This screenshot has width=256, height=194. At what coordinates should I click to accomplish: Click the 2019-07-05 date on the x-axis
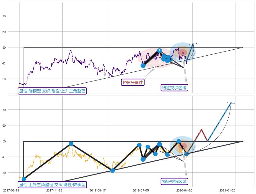click(141, 190)
